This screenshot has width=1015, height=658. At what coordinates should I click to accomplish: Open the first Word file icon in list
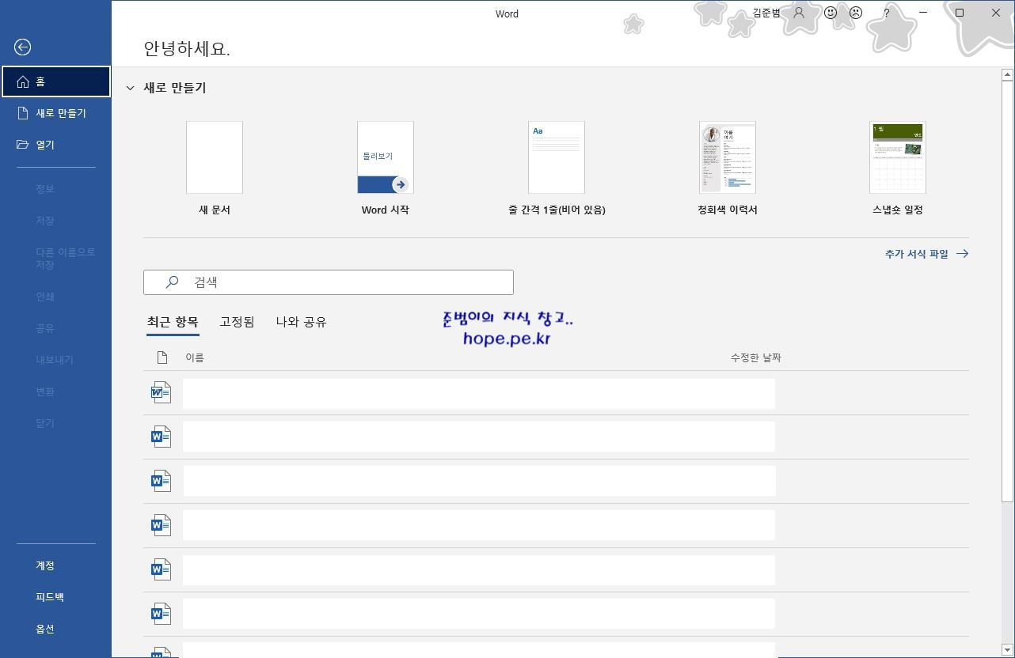[x=161, y=392]
